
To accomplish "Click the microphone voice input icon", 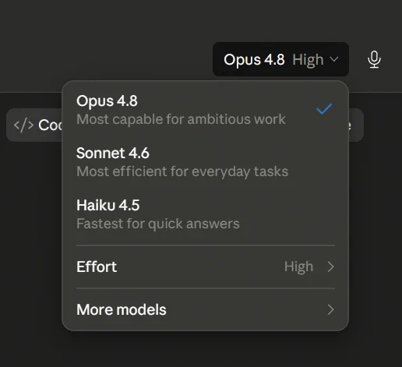I will (x=374, y=59).
